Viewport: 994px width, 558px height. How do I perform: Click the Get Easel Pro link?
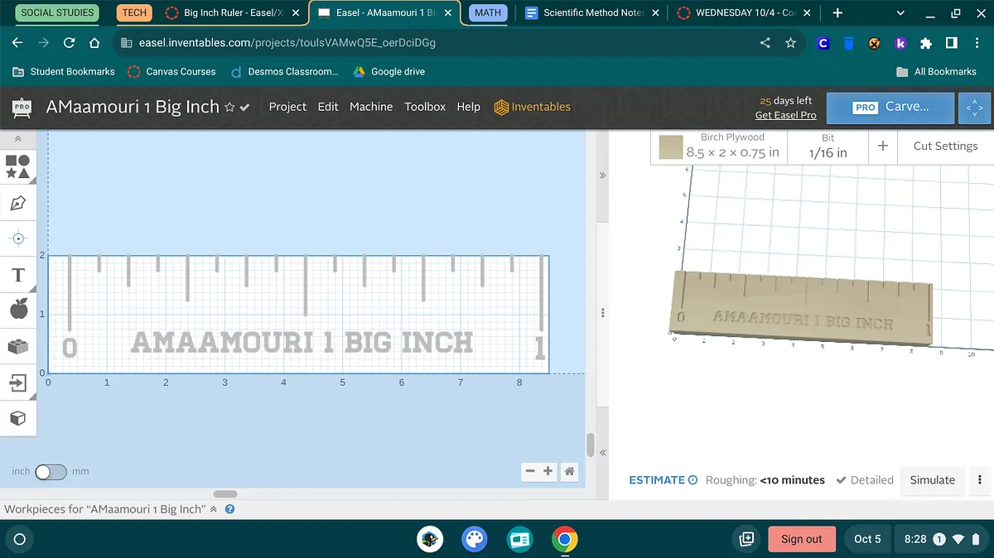[x=785, y=115]
